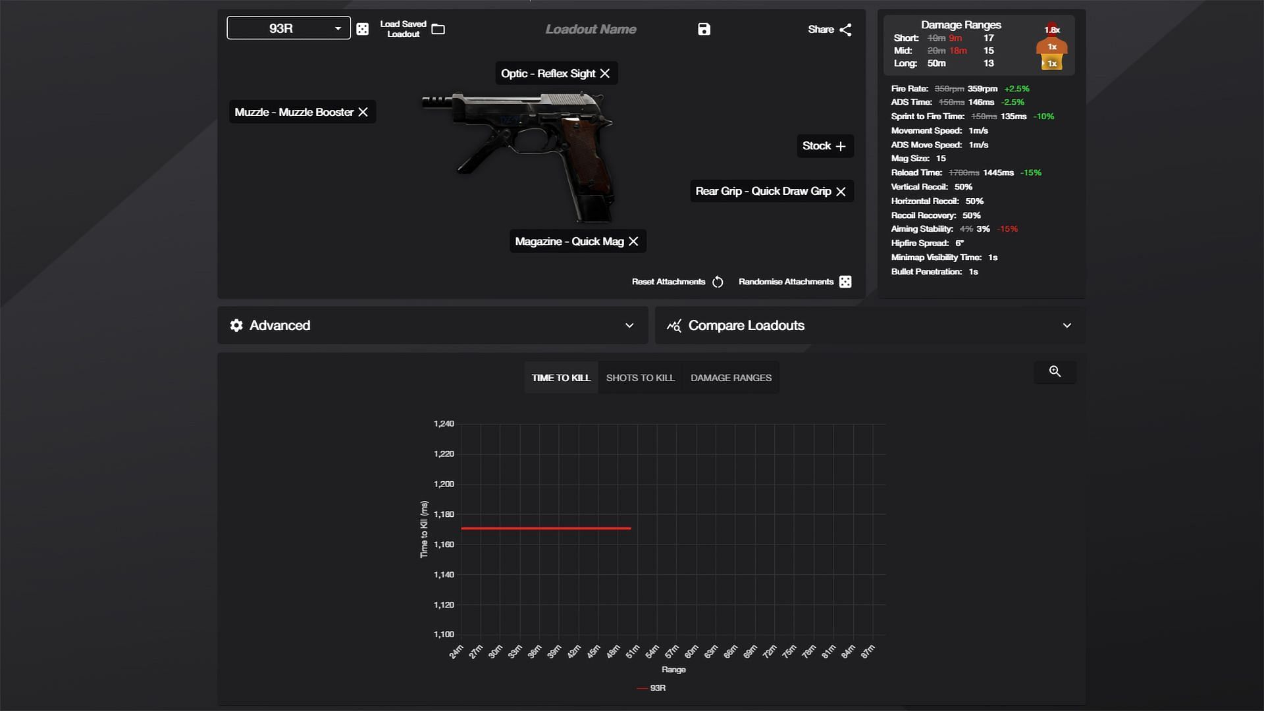Remove the Muzzle Booster attachment
Image resolution: width=1264 pixels, height=711 pixels.
click(363, 112)
